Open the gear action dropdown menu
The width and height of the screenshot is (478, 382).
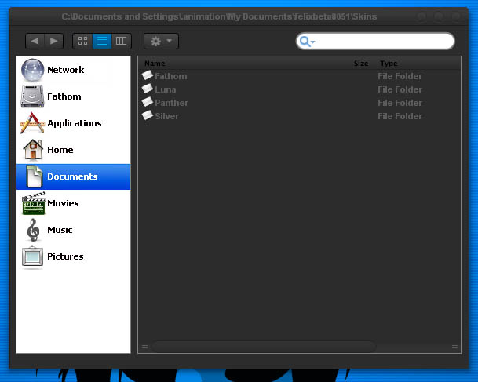(x=161, y=41)
